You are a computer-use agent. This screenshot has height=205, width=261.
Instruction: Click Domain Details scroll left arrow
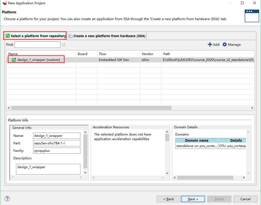(175, 178)
